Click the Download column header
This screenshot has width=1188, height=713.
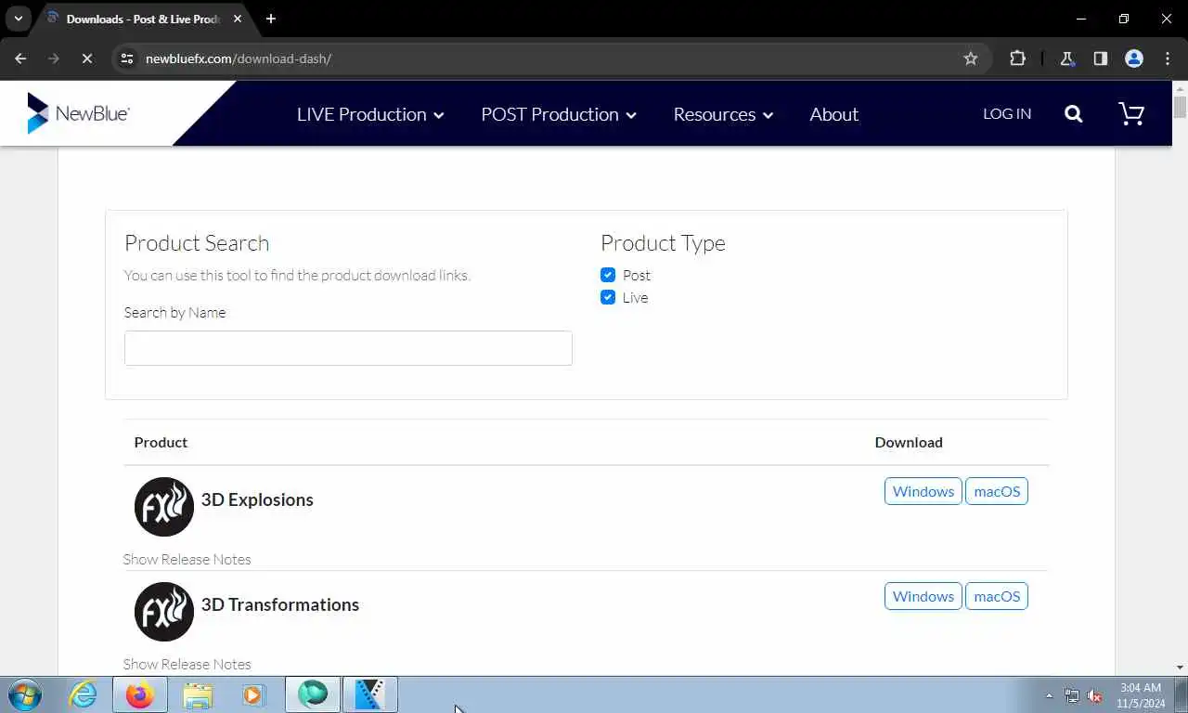point(909,442)
